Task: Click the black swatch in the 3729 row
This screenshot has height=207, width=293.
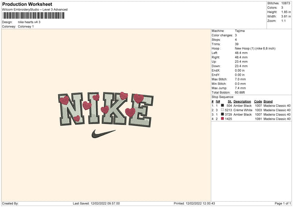Action: (x=222, y=114)
